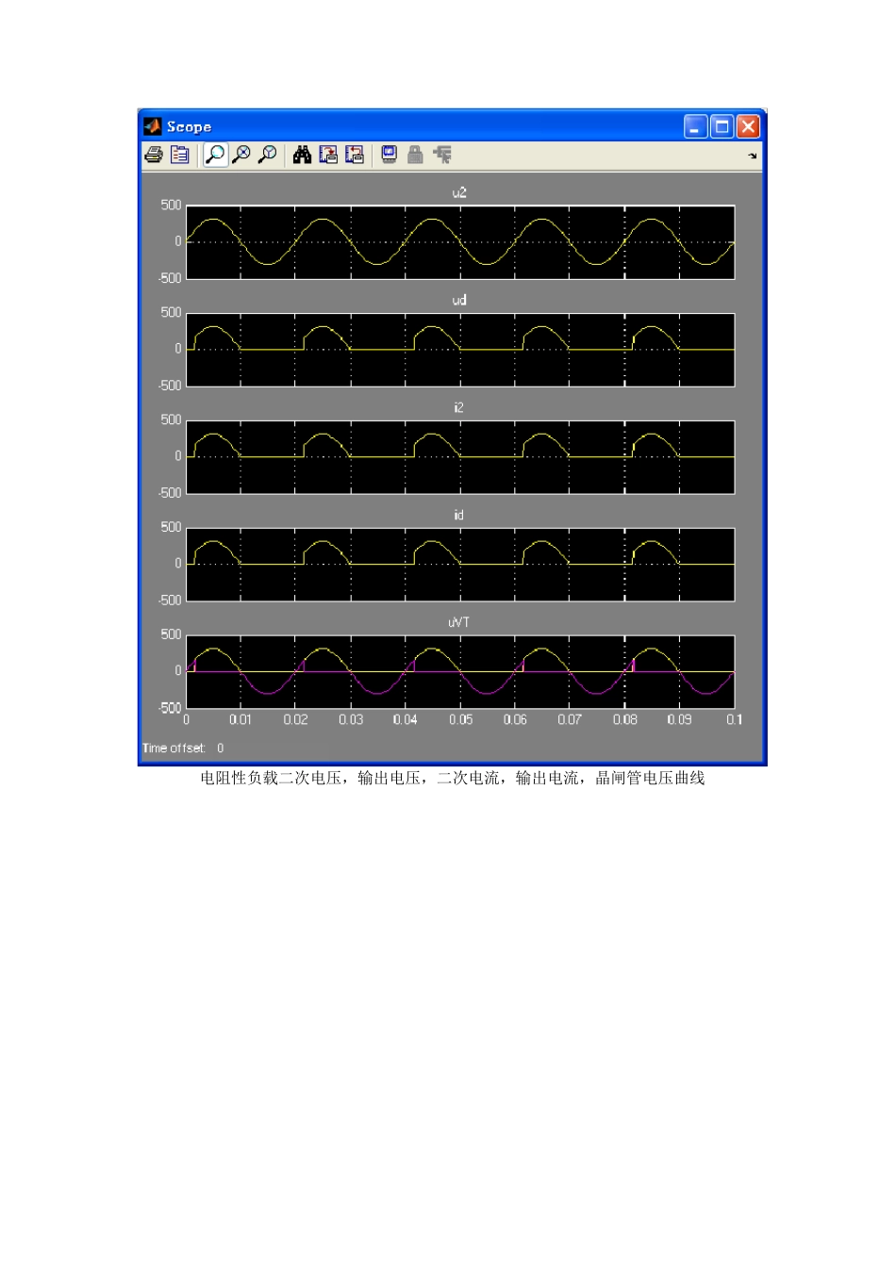The image size is (896, 1267).
Task: Select the Zoom Y-axis tool
Action: [268, 155]
